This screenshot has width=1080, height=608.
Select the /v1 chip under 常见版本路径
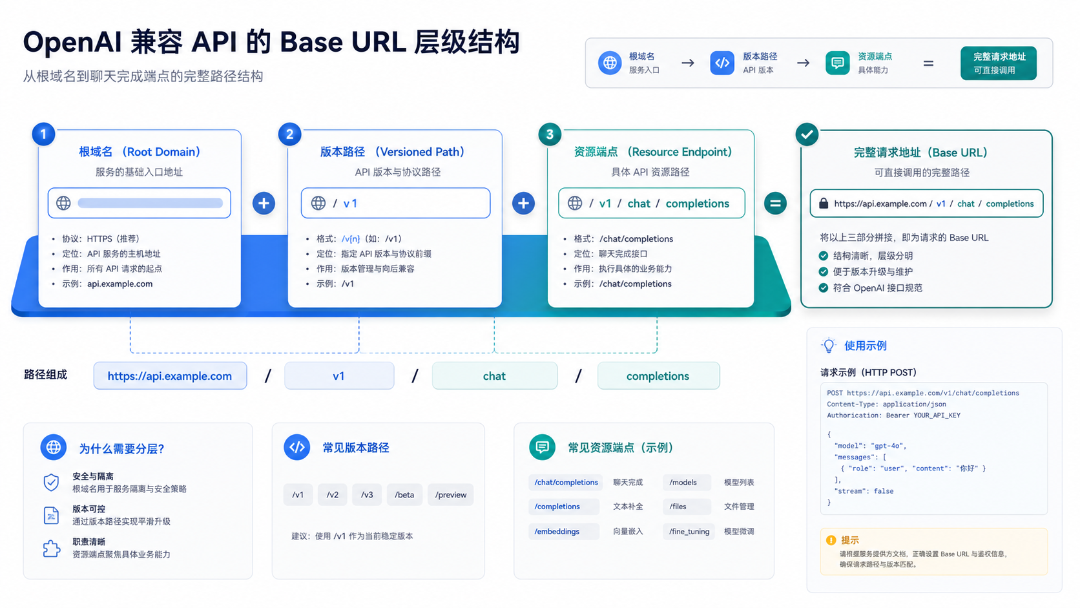(x=298, y=495)
